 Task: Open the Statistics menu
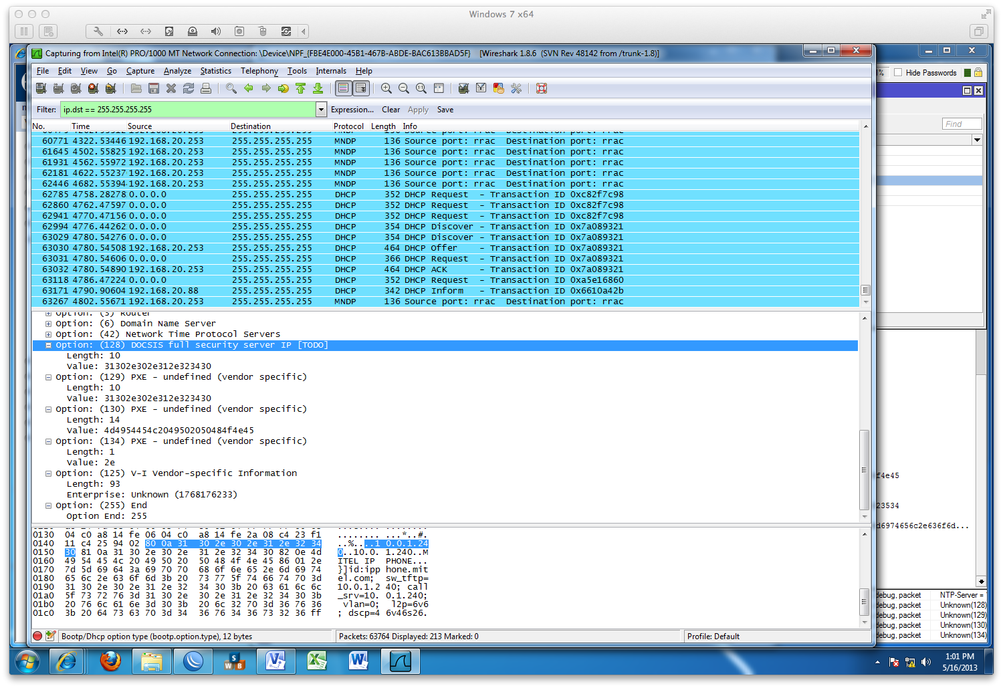tap(216, 71)
